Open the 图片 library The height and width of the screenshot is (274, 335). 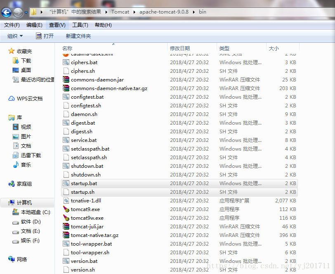coord(22,137)
